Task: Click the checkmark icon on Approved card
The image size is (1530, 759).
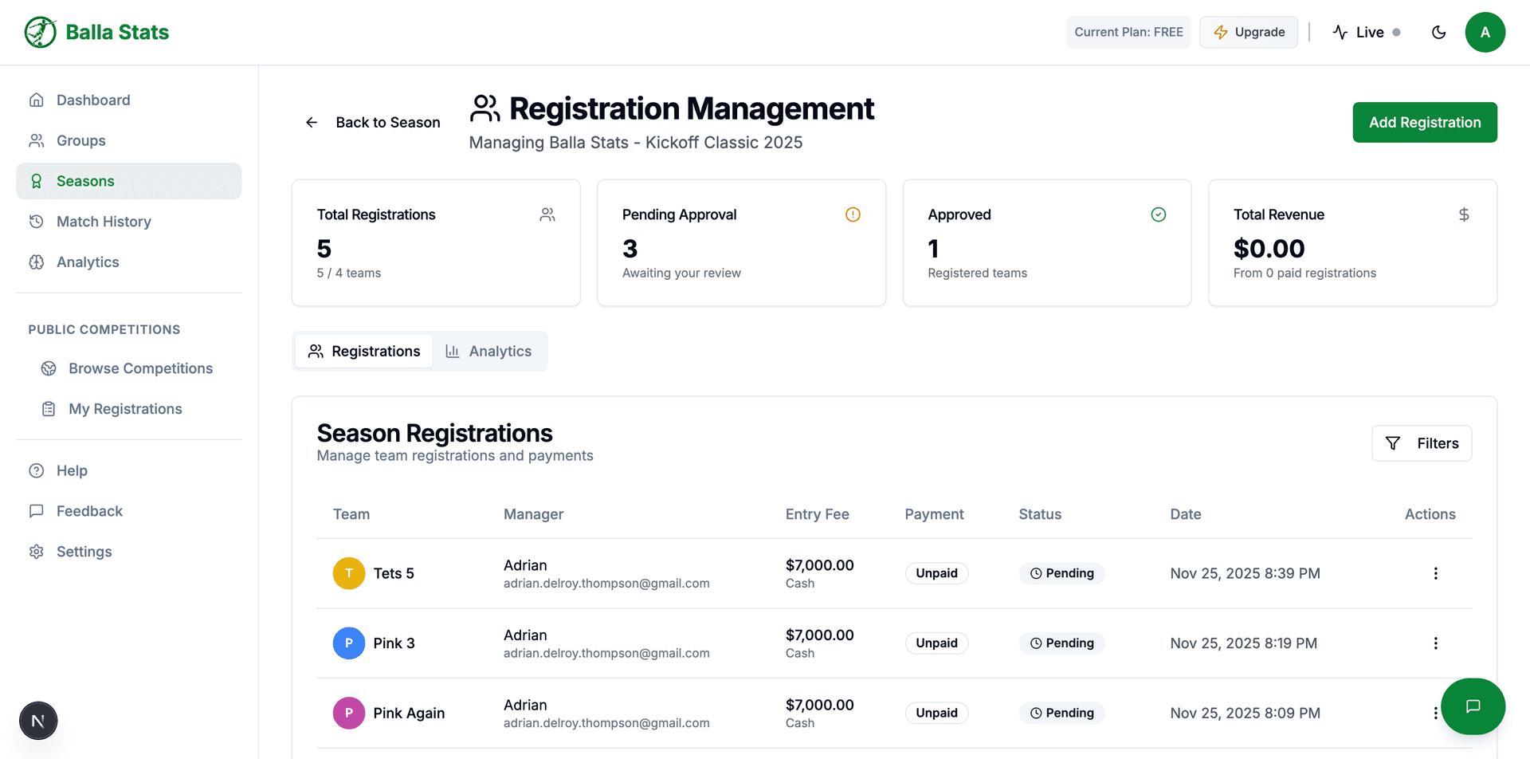Action: click(1159, 214)
